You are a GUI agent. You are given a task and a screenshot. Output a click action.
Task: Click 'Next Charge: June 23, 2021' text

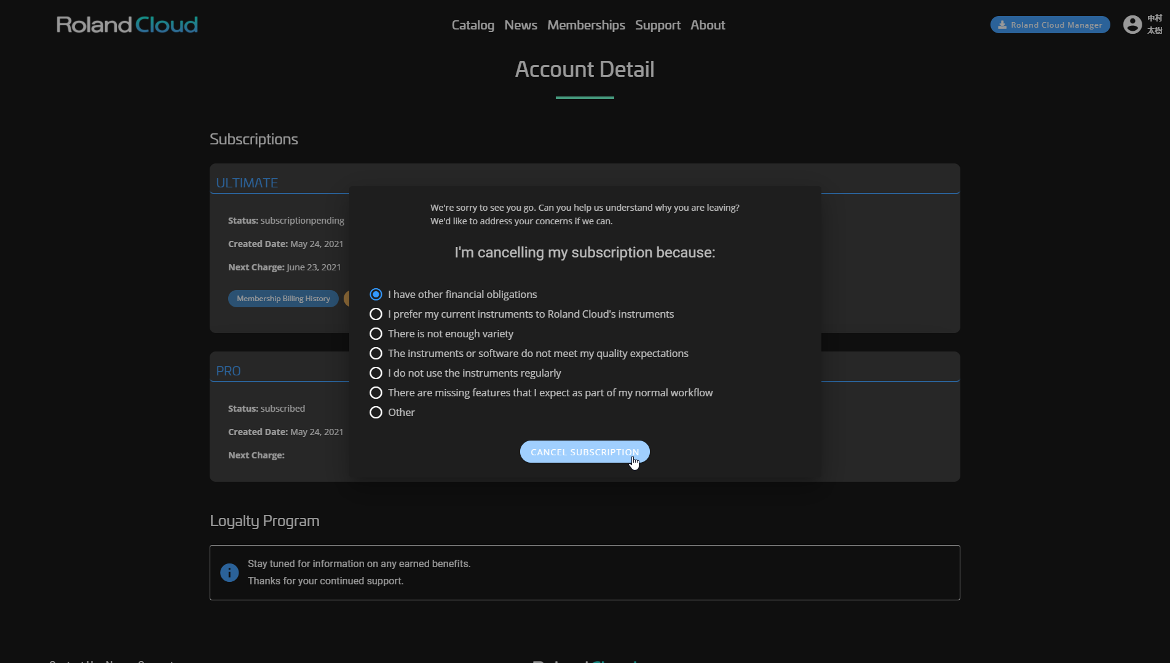tap(284, 267)
